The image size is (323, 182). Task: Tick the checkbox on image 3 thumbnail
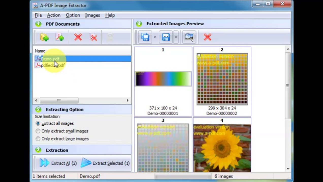coord(139,126)
